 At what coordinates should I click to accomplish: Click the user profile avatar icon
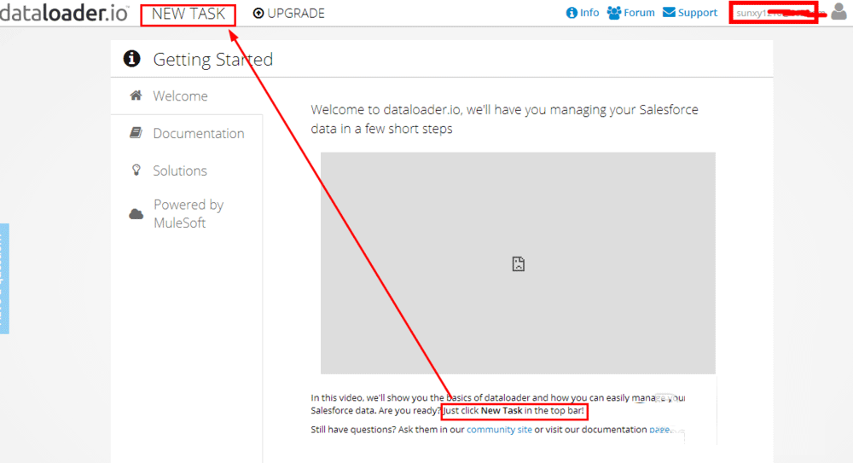(838, 12)
